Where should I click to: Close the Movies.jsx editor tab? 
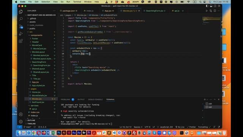139,11
